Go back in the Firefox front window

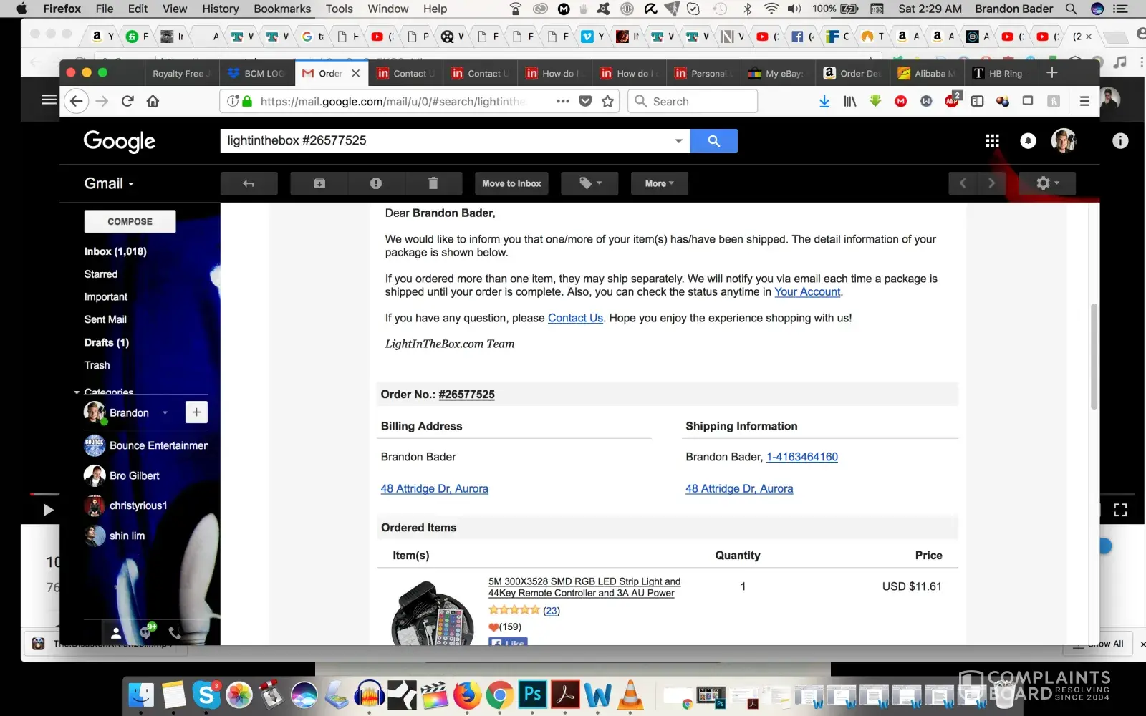coord(77,101)
